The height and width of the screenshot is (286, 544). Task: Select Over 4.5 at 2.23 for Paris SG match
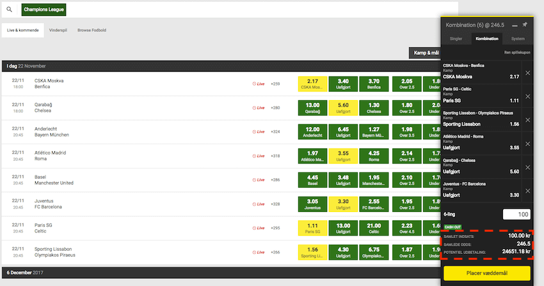click(407, 228)
